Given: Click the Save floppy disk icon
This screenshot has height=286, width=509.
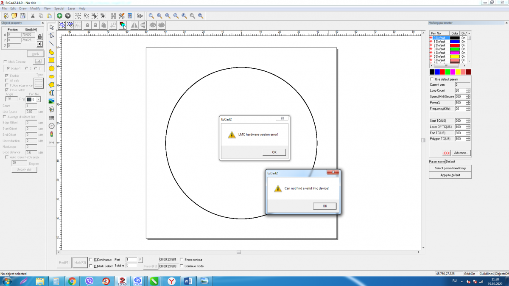Looking at the screenshot, I should point(22,16).
